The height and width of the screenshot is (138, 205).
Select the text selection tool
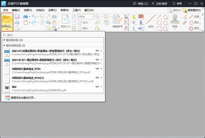coord(48,23)
